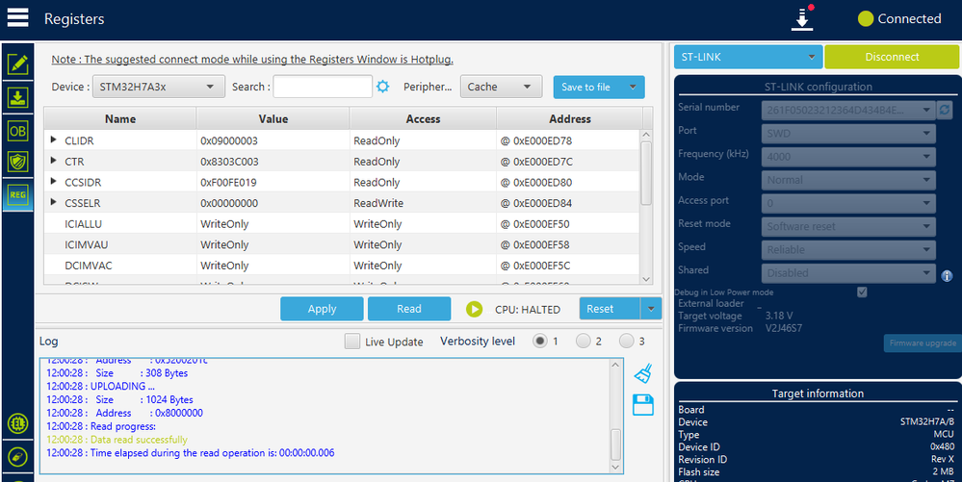Expand the CLIDR register row

54,140
